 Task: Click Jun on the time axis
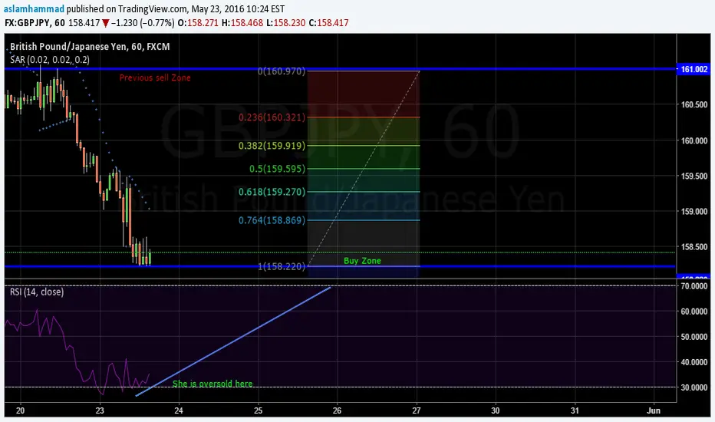click(654, 410)
